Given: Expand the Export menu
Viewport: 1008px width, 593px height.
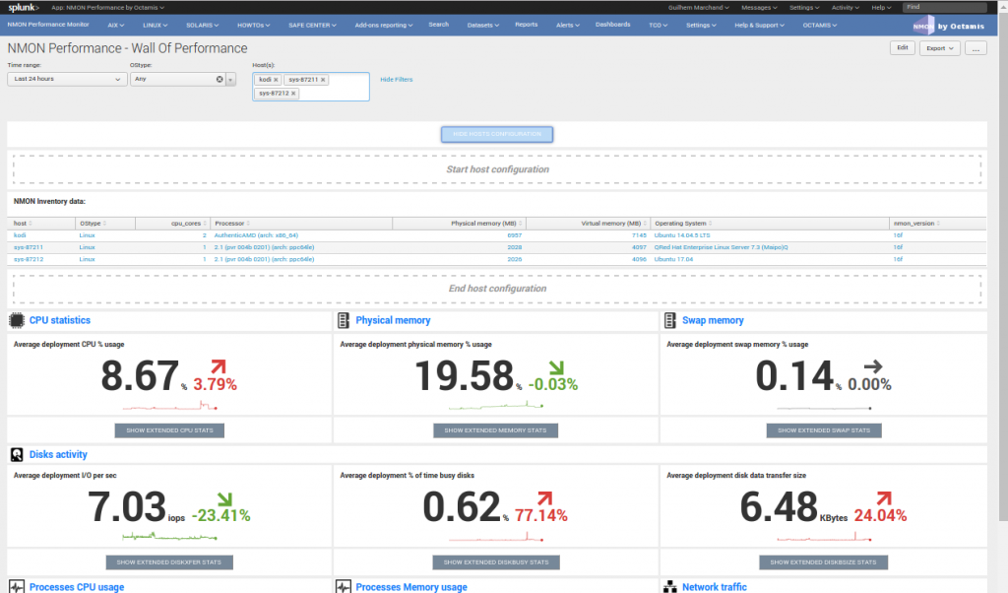Looking at the screenshot, I should point(941,47).
